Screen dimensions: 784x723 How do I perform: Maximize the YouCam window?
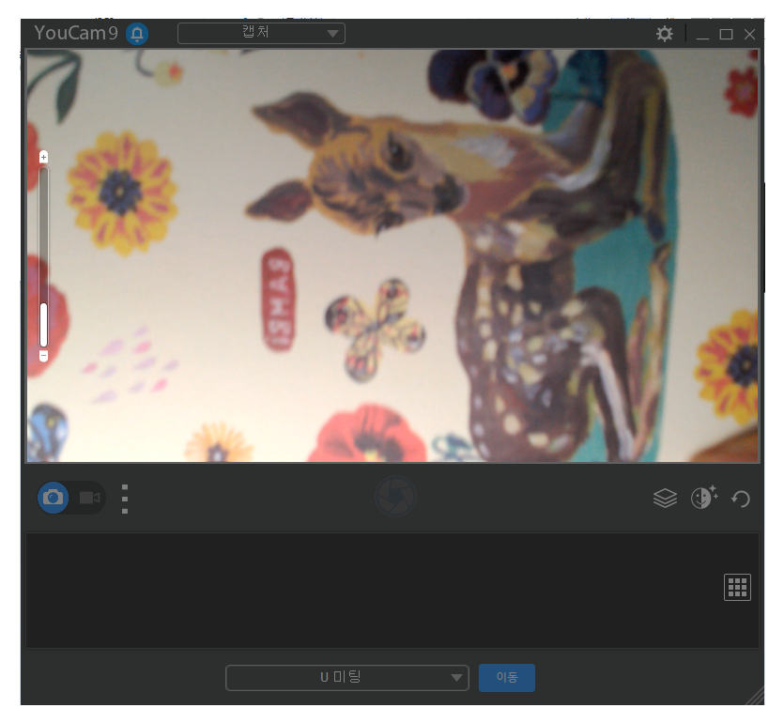coord(726,34)
